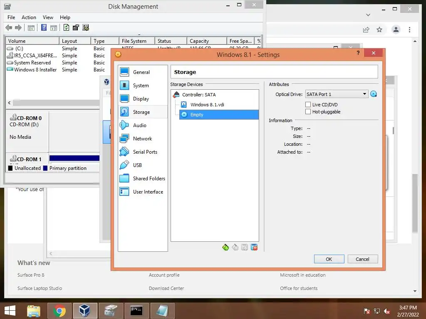Screen dimensions: 426x319
Task: Click the blue Help icon in Disk Management
Action: (x=44, y=27)
